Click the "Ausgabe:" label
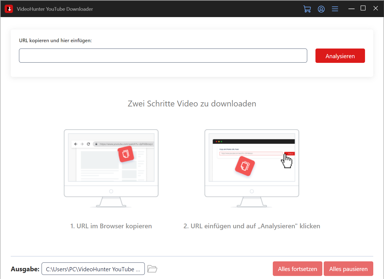The height and width of the screenshot is (279, 384). pyautogui.click(x=25, y=269)
